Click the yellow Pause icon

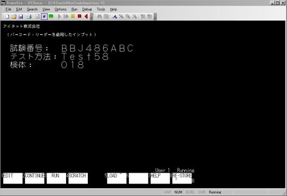point(73,16)
